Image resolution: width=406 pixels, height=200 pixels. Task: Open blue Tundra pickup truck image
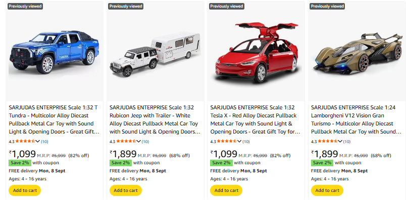point(55,52)
